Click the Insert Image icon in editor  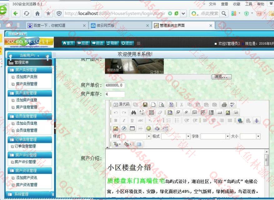click(116, 128)
